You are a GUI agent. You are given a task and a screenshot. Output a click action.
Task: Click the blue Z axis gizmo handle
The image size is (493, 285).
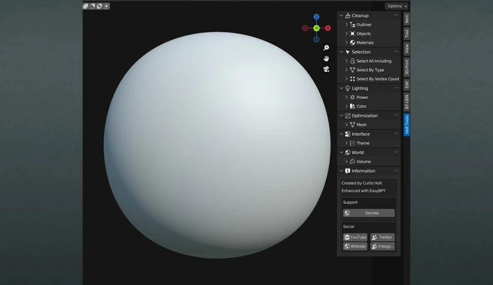coord(316,16)
